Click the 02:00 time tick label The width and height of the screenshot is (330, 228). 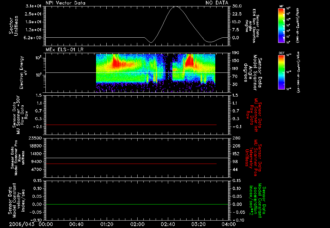click(x=137, y=224)
